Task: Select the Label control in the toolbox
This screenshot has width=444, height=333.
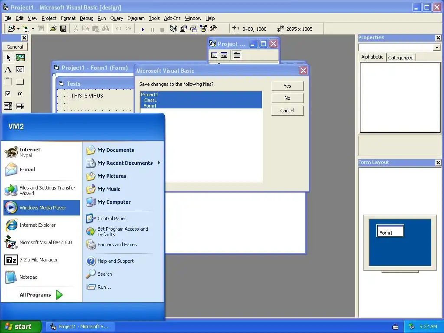Action: [x=8, y=70]
